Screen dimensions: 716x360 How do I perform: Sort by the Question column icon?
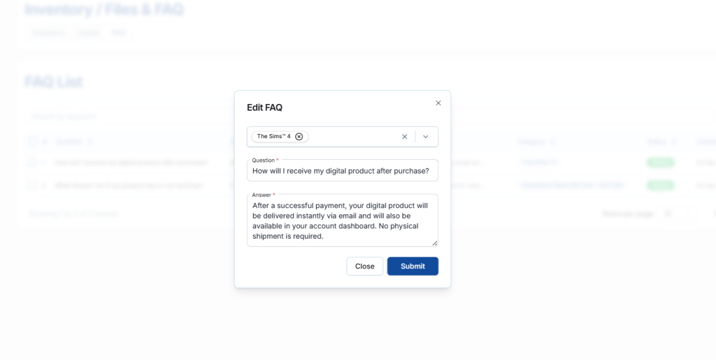coord(89,142)
